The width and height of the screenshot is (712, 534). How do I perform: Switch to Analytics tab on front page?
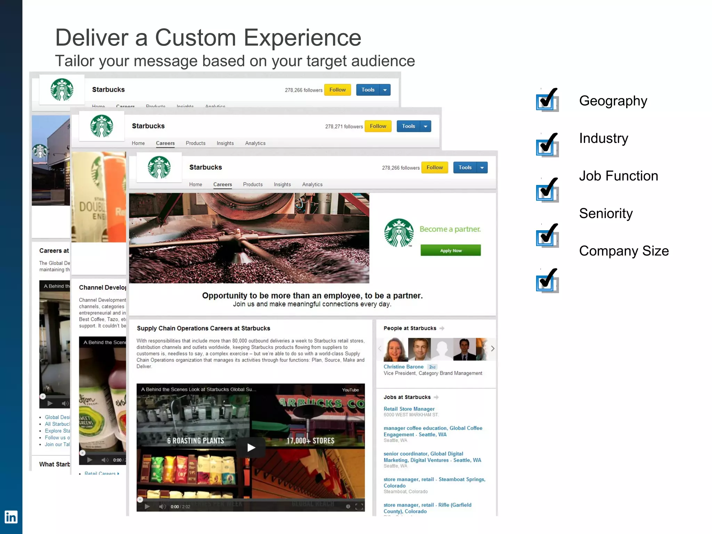(312, 185)
